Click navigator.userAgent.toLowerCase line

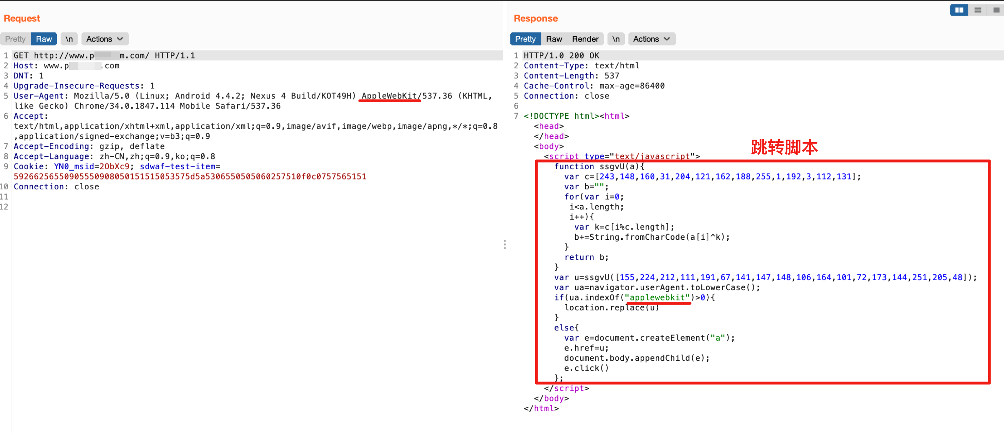(657, 288)
